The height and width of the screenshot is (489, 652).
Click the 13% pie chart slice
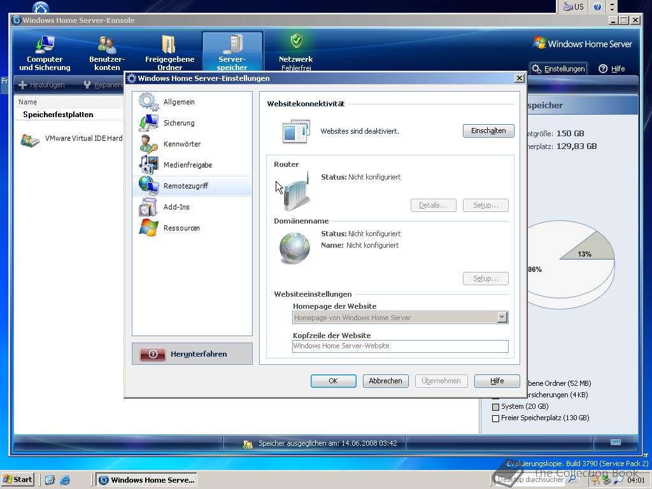592,249
